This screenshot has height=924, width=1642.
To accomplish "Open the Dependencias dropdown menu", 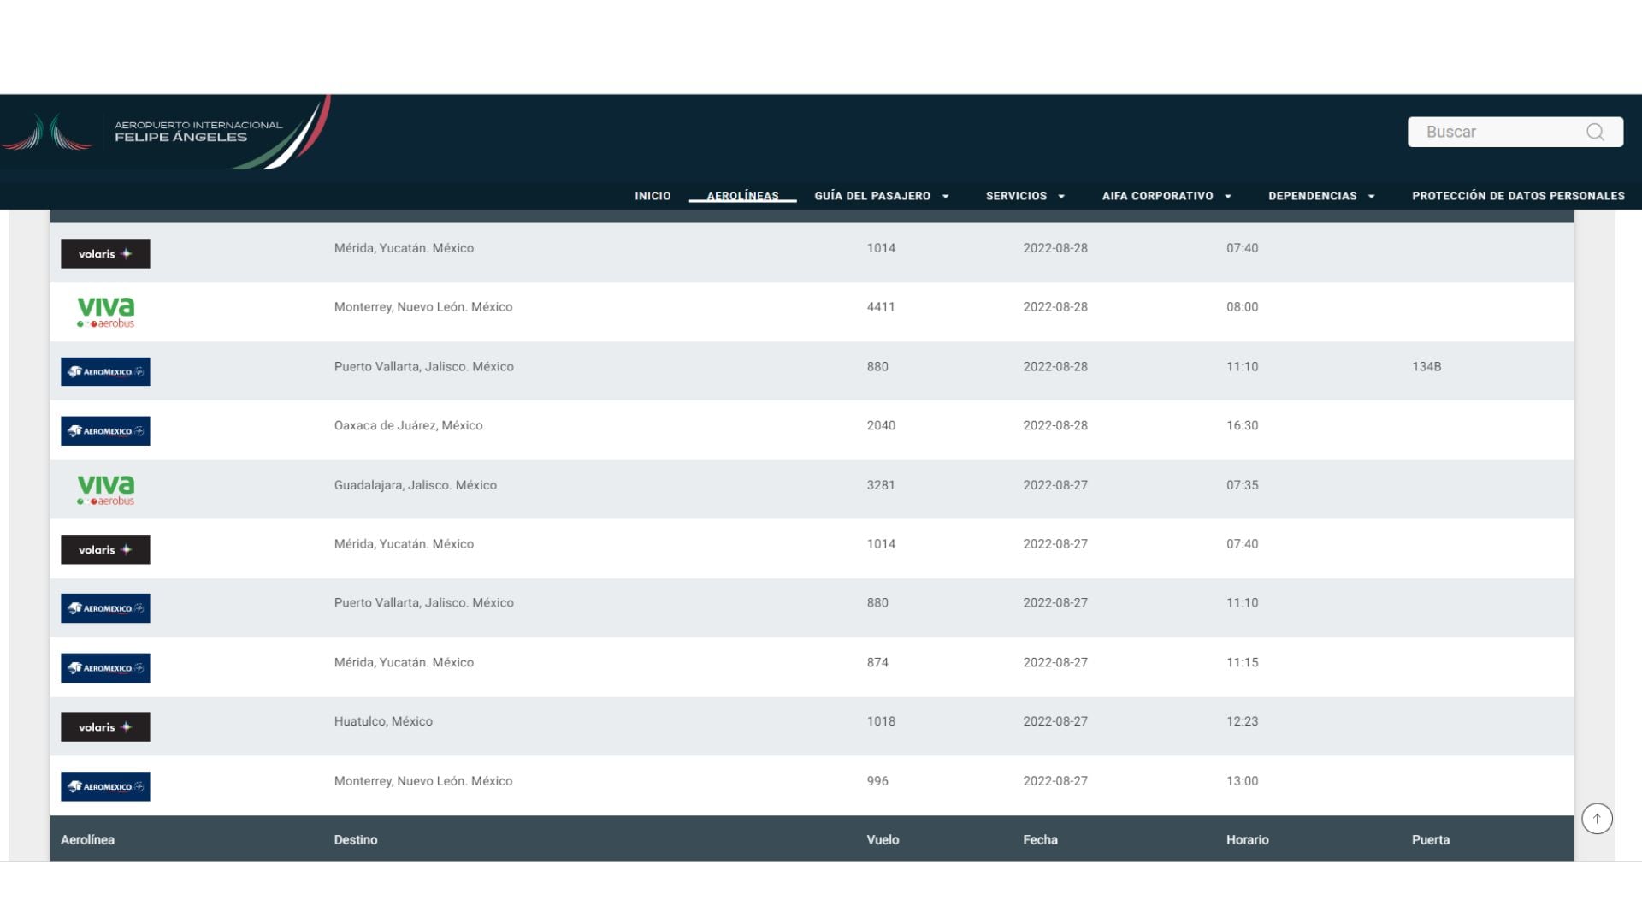I will click(1320, 196).
